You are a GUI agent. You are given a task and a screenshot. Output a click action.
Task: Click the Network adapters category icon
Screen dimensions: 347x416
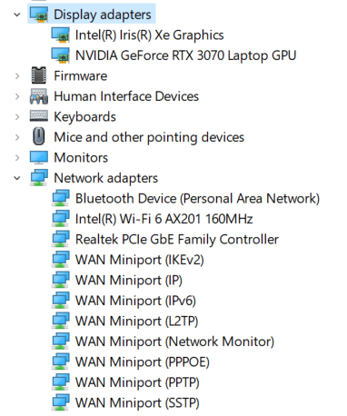click(x=39, y=178)
